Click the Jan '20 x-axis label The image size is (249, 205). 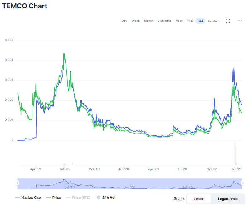(124, 169)
